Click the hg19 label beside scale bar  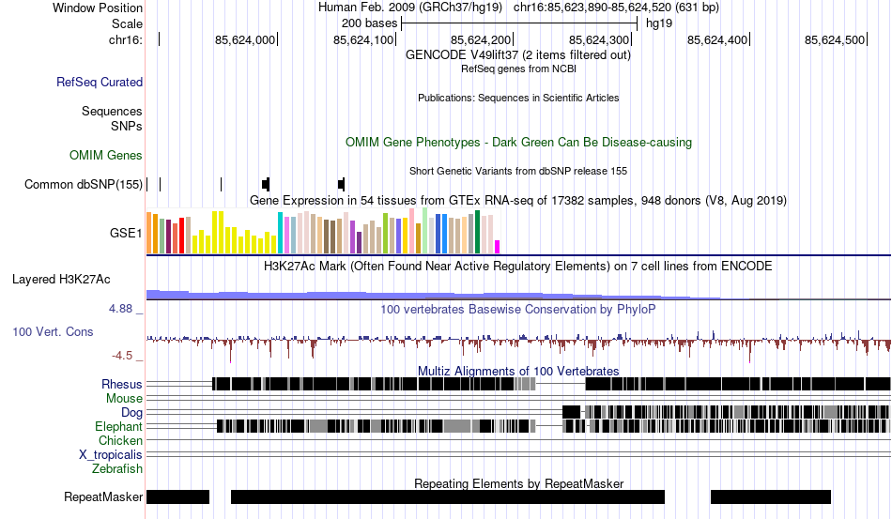(x=659, y=23)
